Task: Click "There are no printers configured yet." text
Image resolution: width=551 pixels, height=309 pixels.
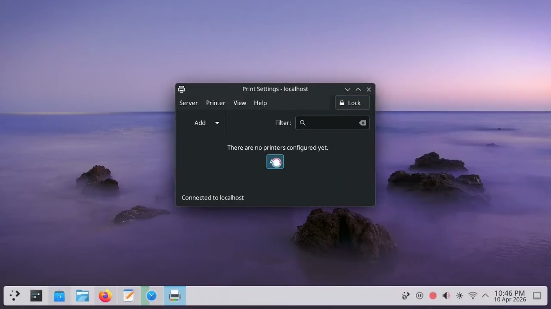Action: pyautogui.click(x=278, y=148)
